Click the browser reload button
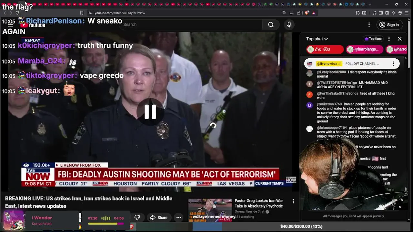The image size is (413, 232). 17,13
